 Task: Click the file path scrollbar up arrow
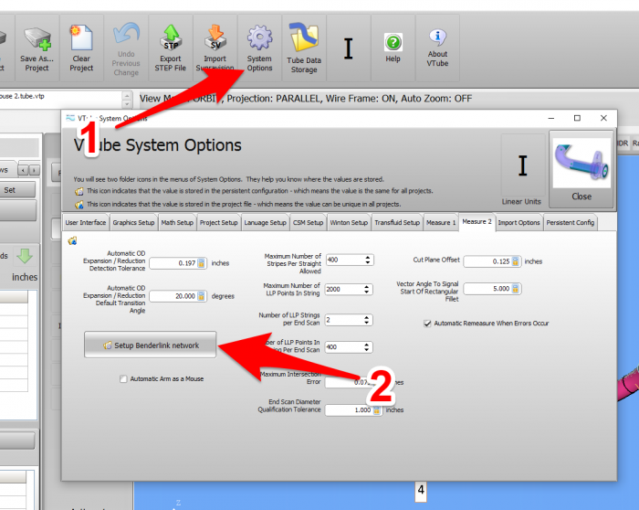point(127,95)
